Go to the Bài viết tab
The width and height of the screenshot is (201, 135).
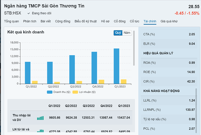[x=46, y=21]
